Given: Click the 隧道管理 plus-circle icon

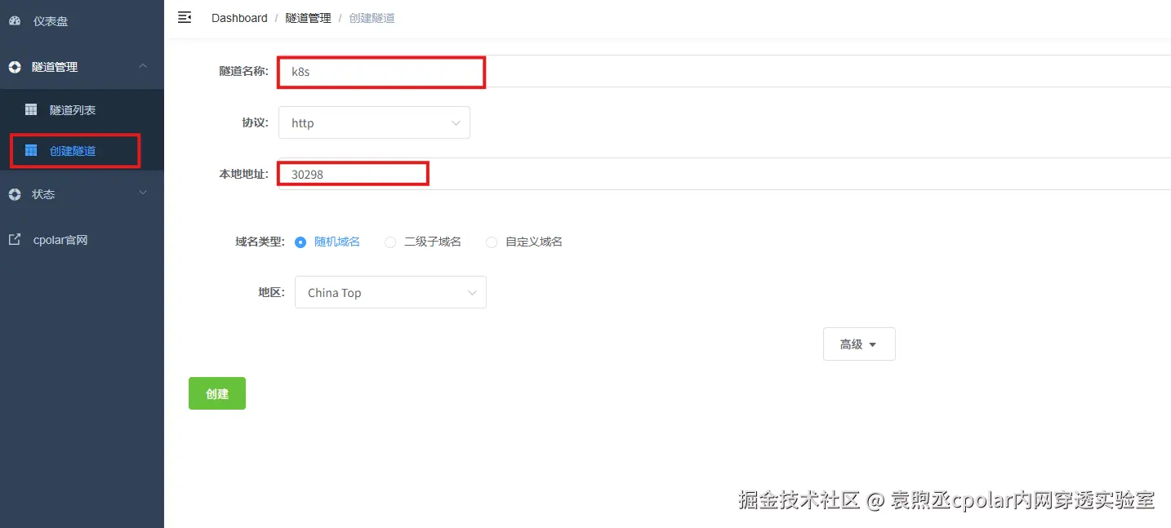Looking at the screenshot, I should click(15, 67).
